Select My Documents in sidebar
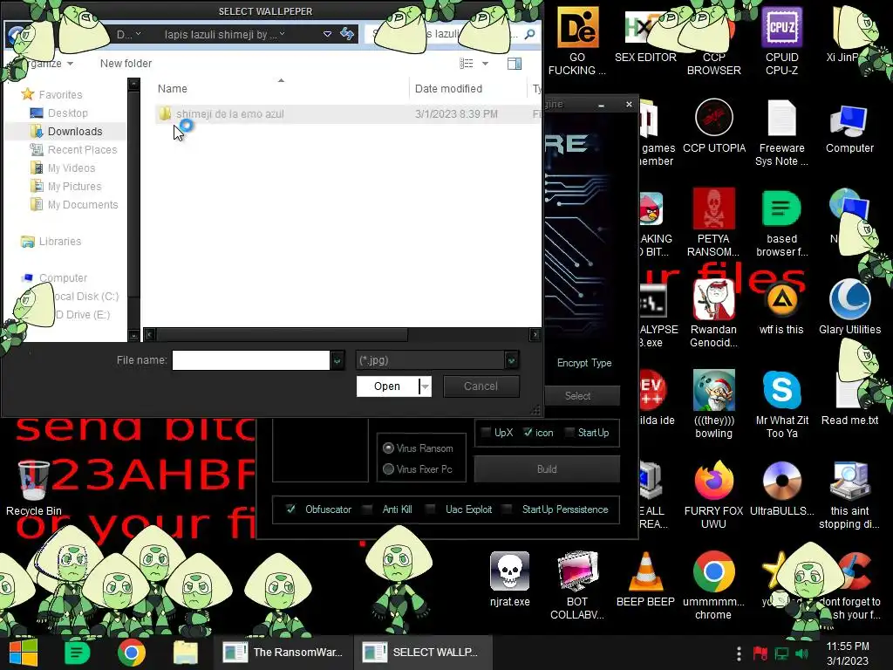893x670 pixels. coord(83,204)
